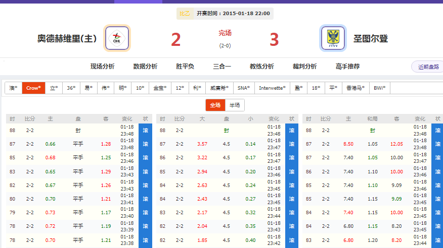Open 教练分析 coach analysis
Screen dimensions: 443x248
click(262, 67)
